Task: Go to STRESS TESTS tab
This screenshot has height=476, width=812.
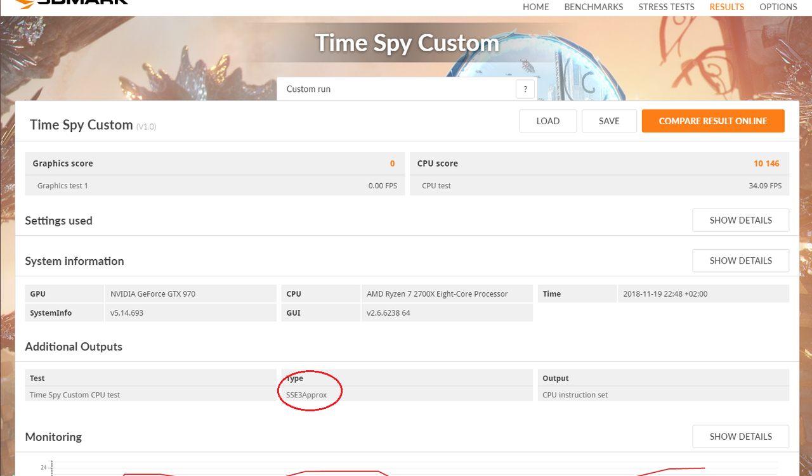Action: click(666, 7)
